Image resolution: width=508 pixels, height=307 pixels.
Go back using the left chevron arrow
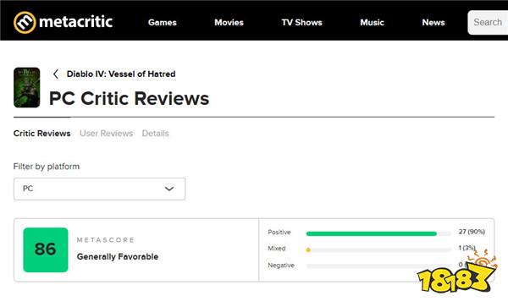pyautogui.click(x=56, y=74)
